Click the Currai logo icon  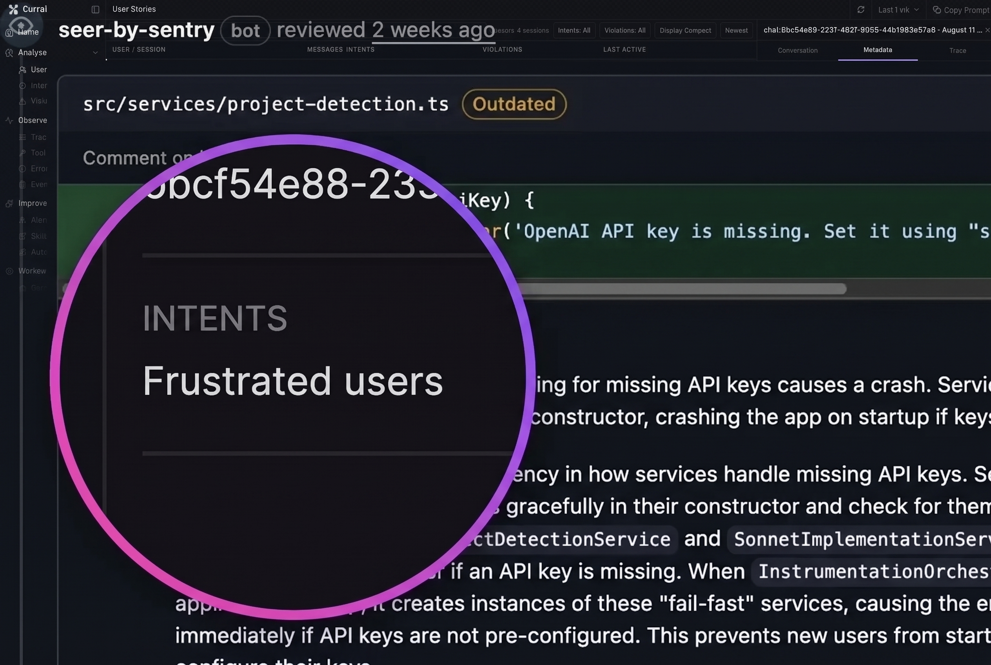[14, 9]
